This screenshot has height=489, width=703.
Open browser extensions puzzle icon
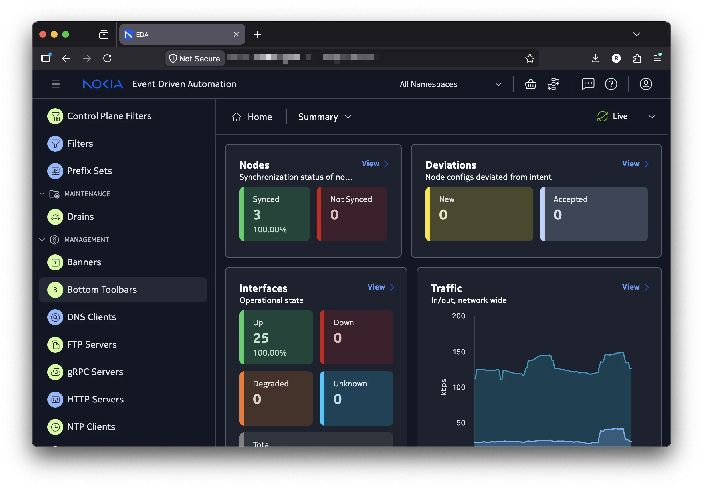[x=637, y=58]
